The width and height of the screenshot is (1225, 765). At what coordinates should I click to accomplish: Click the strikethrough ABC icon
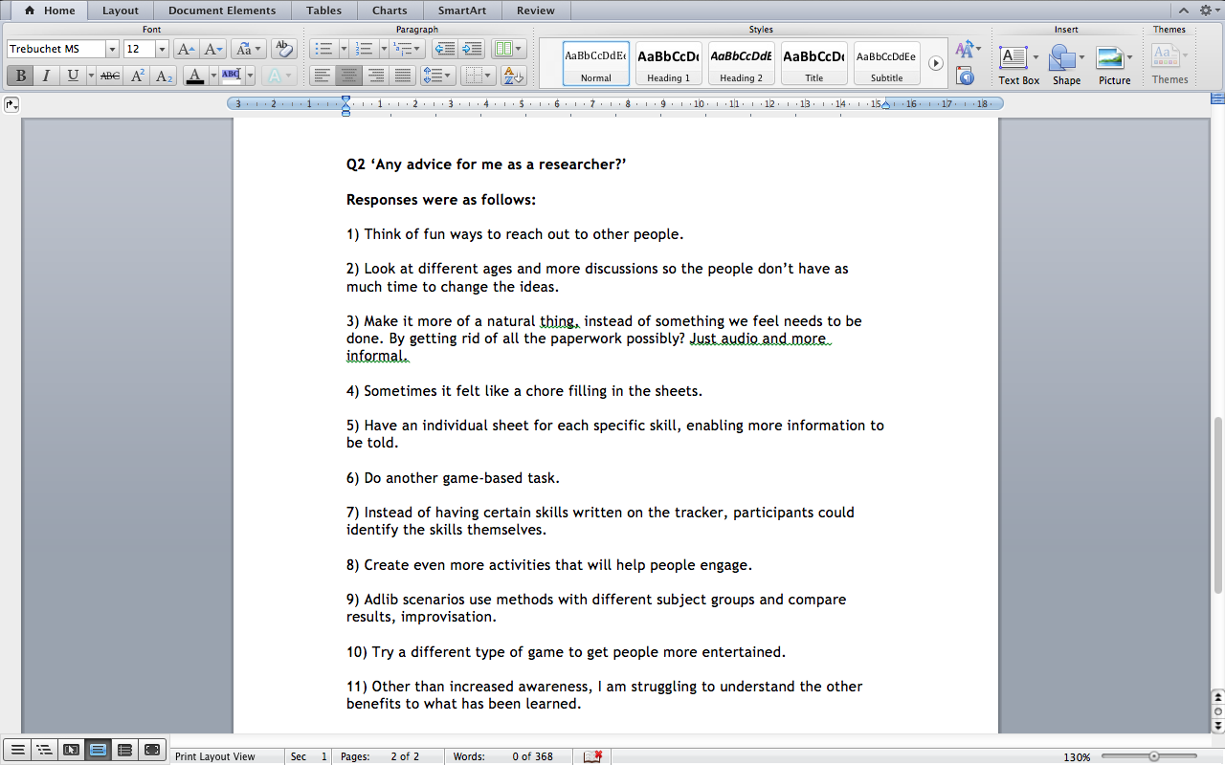(x=110, y=76)
